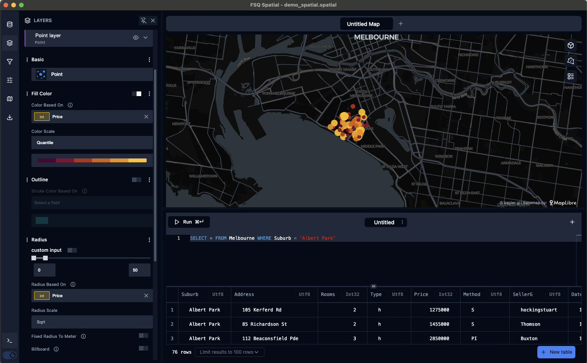The height and width of the screenshot is (363, 587).
Task: Click radius minimum input showing 0
Action: 45,270
